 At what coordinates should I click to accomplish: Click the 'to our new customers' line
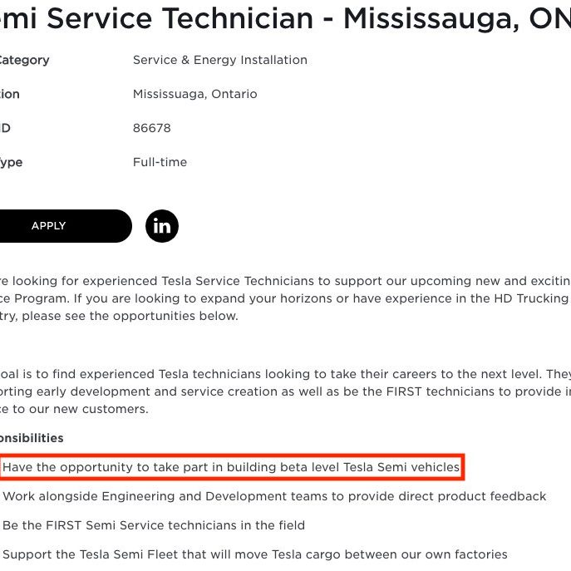[74, 409]
